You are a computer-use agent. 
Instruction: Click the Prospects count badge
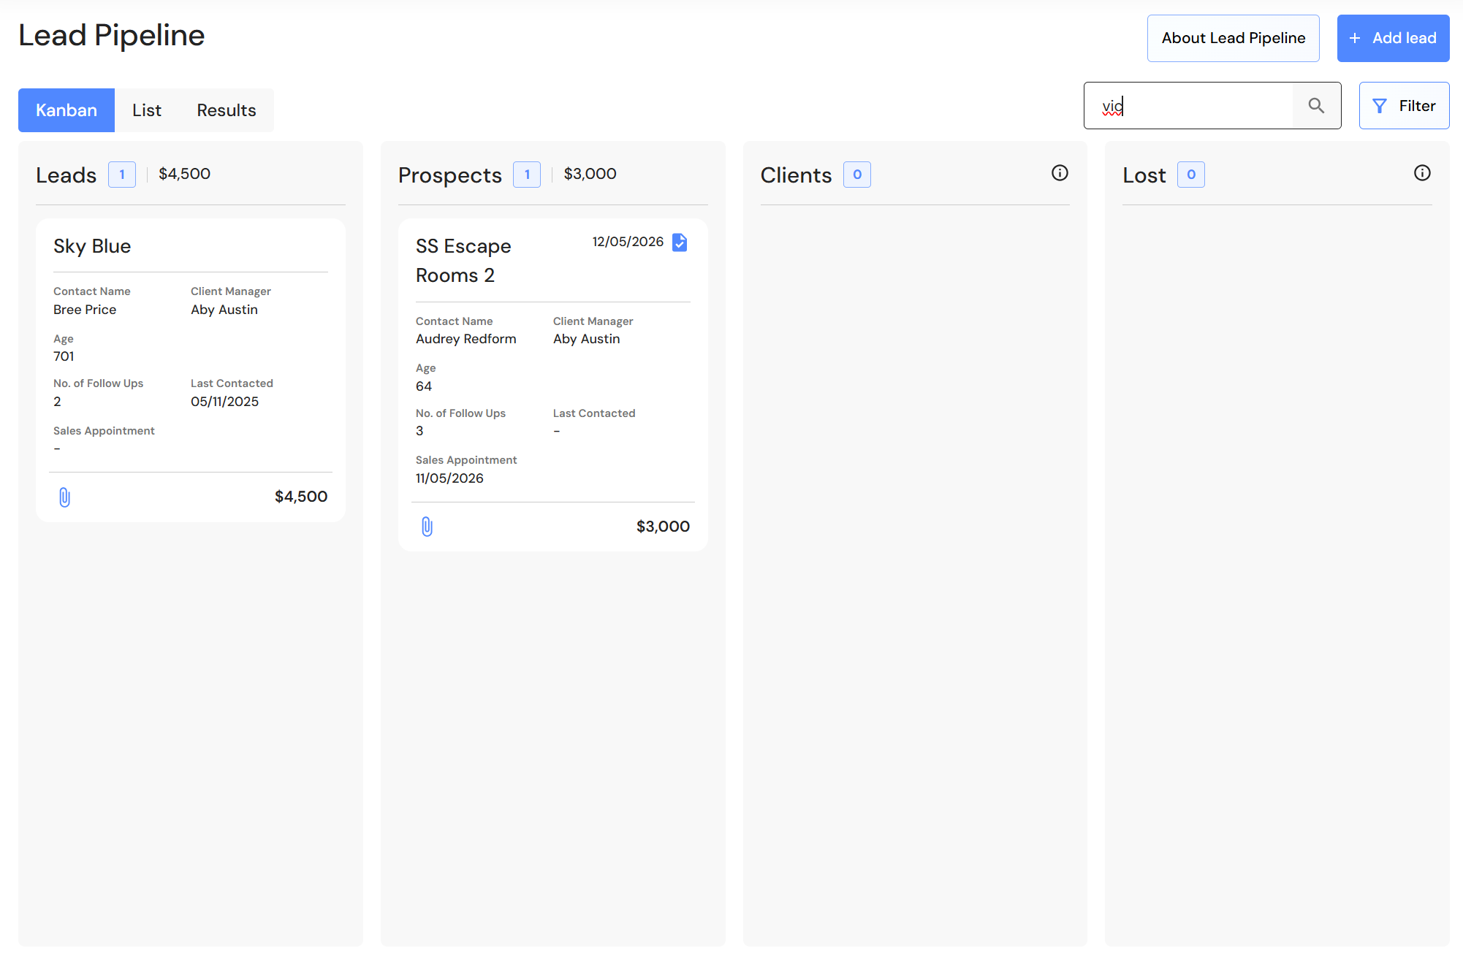(527, 175)
